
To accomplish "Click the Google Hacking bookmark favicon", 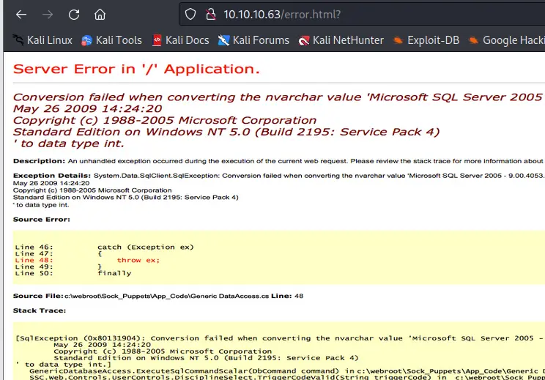I will pos(473,40).
